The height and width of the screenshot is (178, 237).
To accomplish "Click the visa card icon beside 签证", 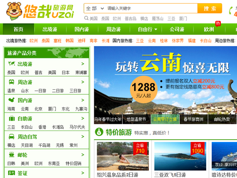I will pyautogui.click(x=11, y=173).
